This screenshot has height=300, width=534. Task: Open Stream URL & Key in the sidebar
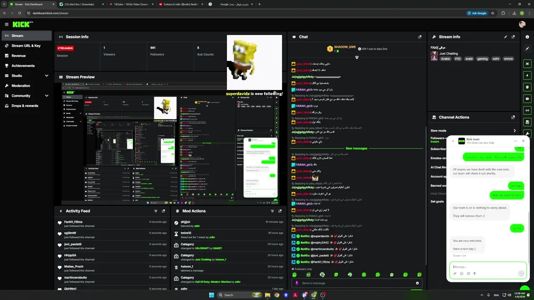26,46
